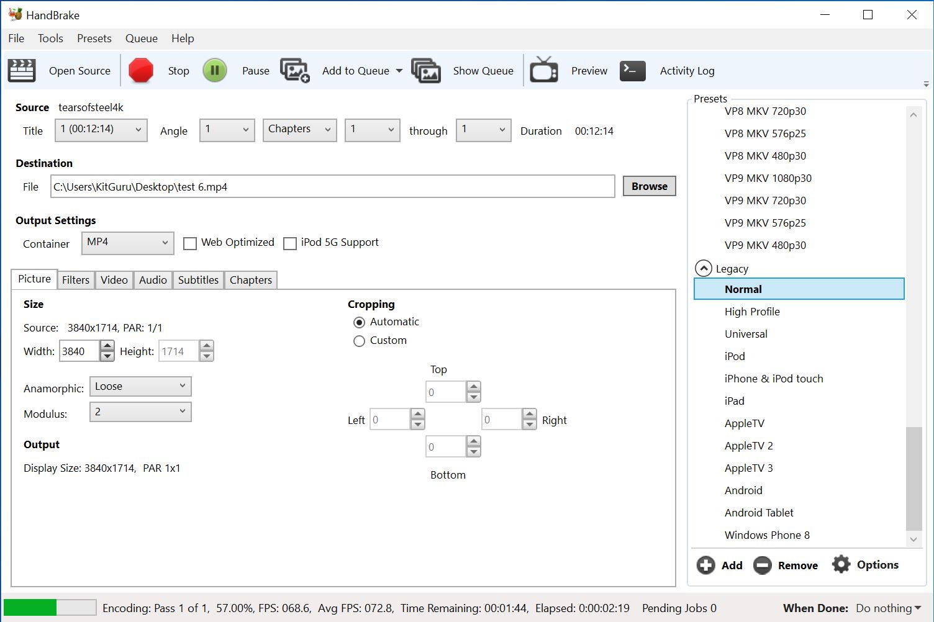
Task: Collapse the Legacy presets group
Action: click(703, 269)
